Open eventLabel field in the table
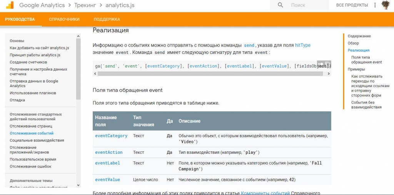 pos(108,163)
